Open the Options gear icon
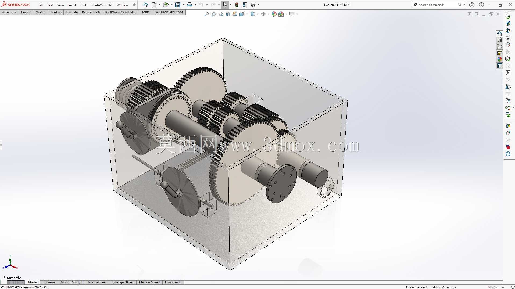This screenshot has height=289, width=515. click(253, 5)
